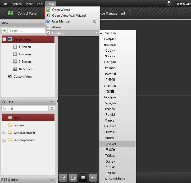The image size is (191, 183).
Task: Click the Camera panel search field
Action: pyautogui.click(x=25, y=109)
